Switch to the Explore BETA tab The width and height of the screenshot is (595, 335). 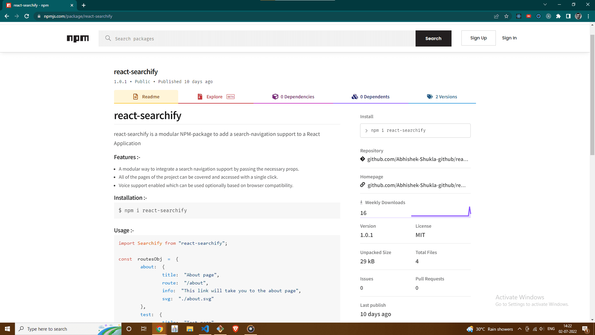coord(216,97)
